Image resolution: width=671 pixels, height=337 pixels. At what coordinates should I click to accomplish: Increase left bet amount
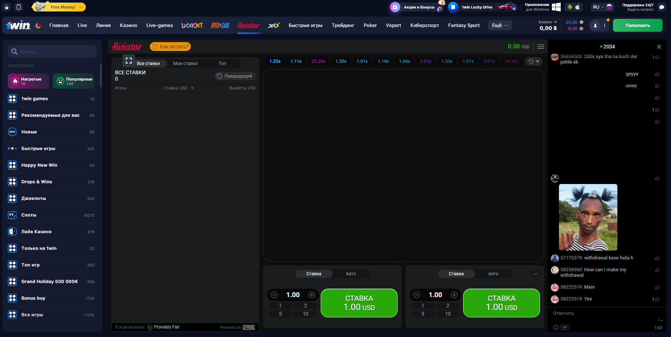pos(312,295)
